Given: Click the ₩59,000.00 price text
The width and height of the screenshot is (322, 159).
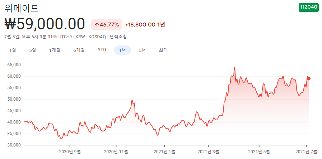Looking at the screenshot, I should click(x=45, y=24).
